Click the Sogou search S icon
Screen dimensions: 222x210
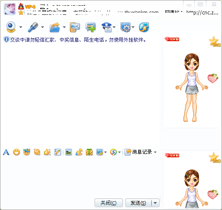coord(113,152)
